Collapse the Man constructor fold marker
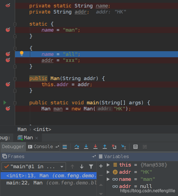Viewport: 178px width, 196px height. [x=15, y=79]
